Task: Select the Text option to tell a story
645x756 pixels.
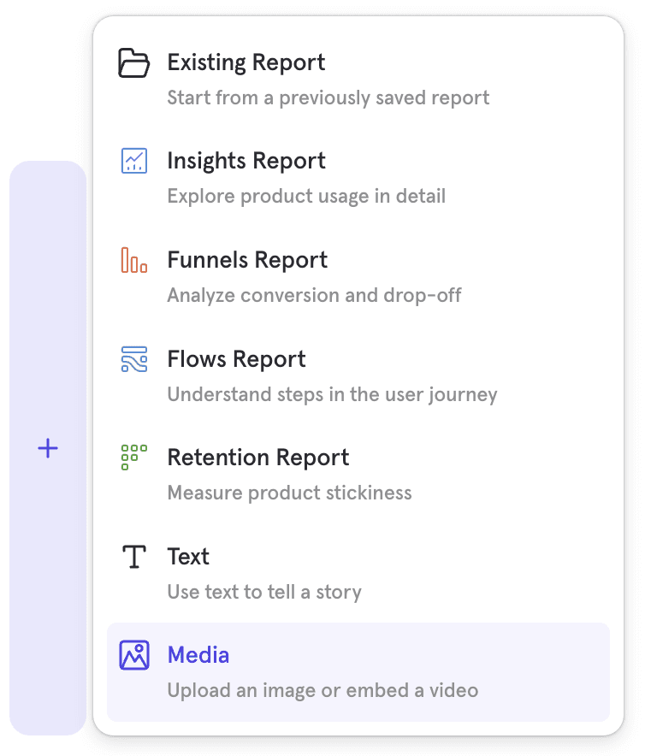Action: [x=188, y=556]
